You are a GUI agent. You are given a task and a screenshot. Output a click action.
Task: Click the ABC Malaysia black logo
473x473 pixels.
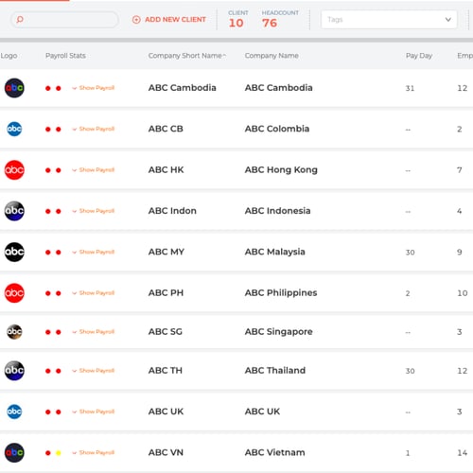pos(14,252)
